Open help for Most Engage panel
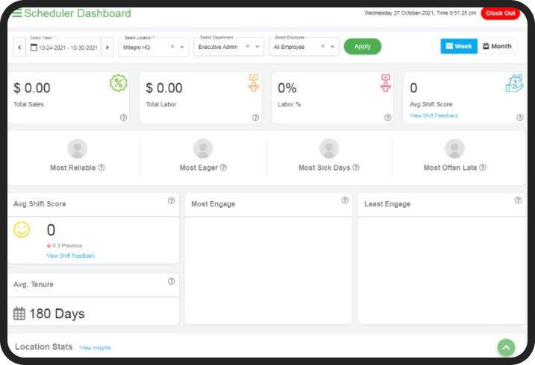Image resolution: width=535 pixels, height=365 pixels. click(x=345, y=200)
